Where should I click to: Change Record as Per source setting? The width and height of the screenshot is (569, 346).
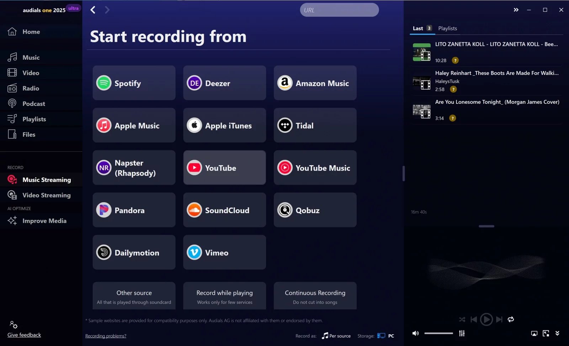coord(336,336)
